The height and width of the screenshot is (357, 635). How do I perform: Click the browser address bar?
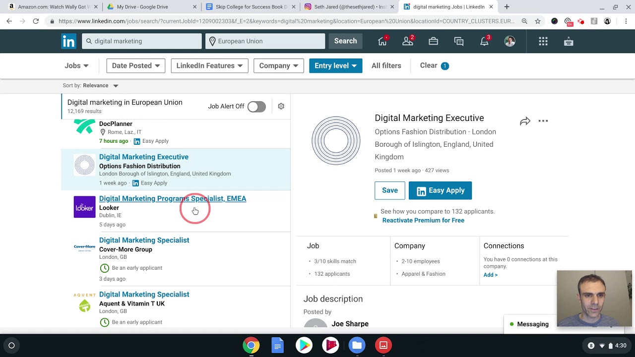click(285, 21)
